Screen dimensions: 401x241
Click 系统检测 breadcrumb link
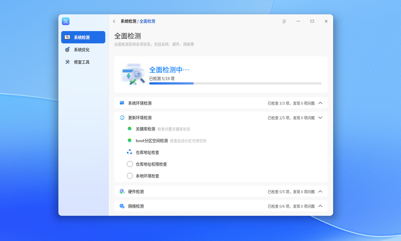128,21
